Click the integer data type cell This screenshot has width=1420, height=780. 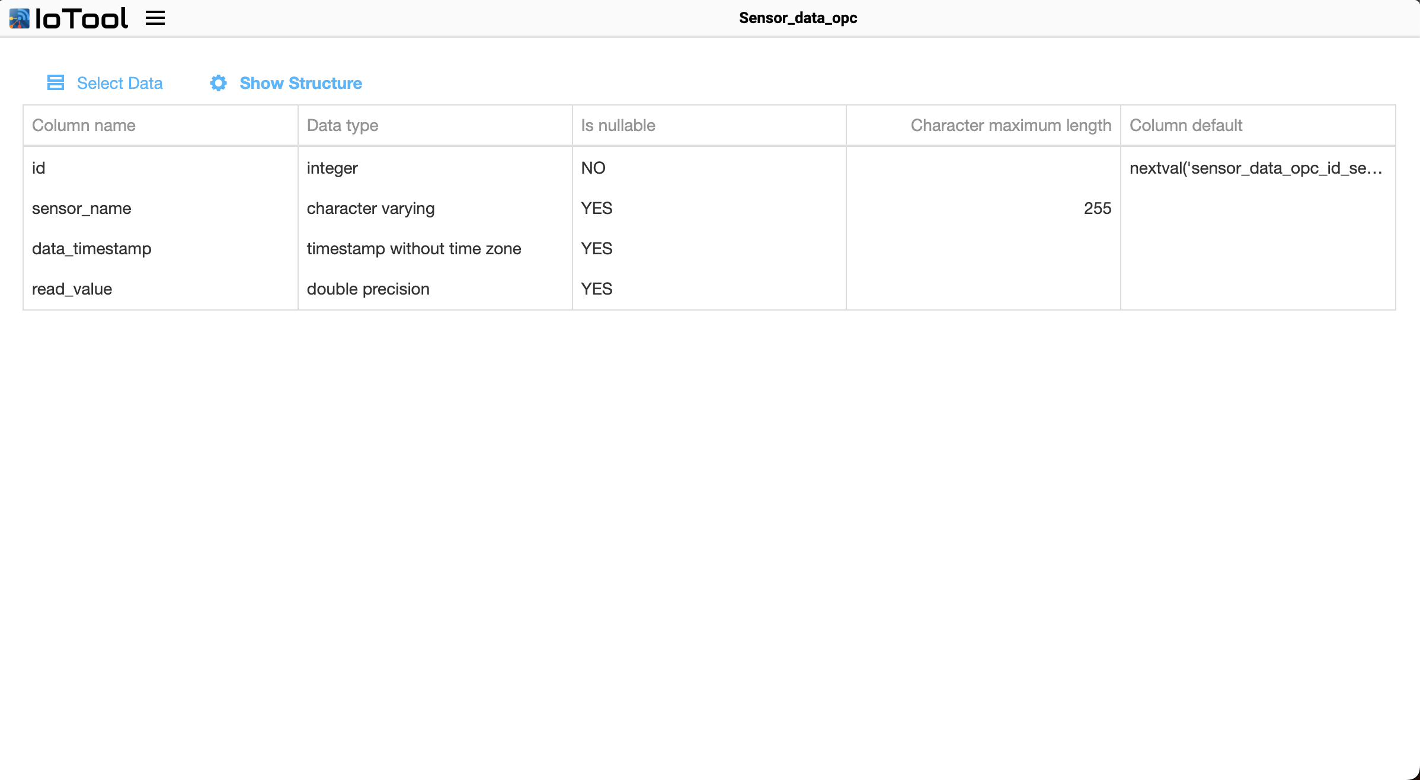(435, 168)
